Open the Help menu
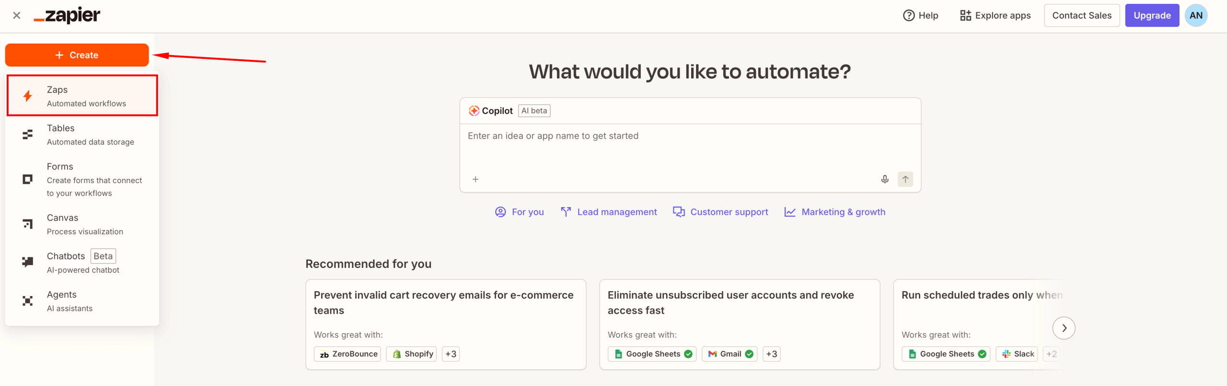This screenshot has height=386, width=1227. 920,15
